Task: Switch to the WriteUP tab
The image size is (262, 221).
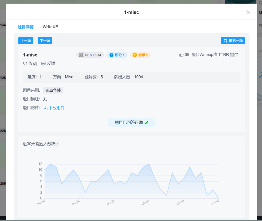Action: [50, 27]
